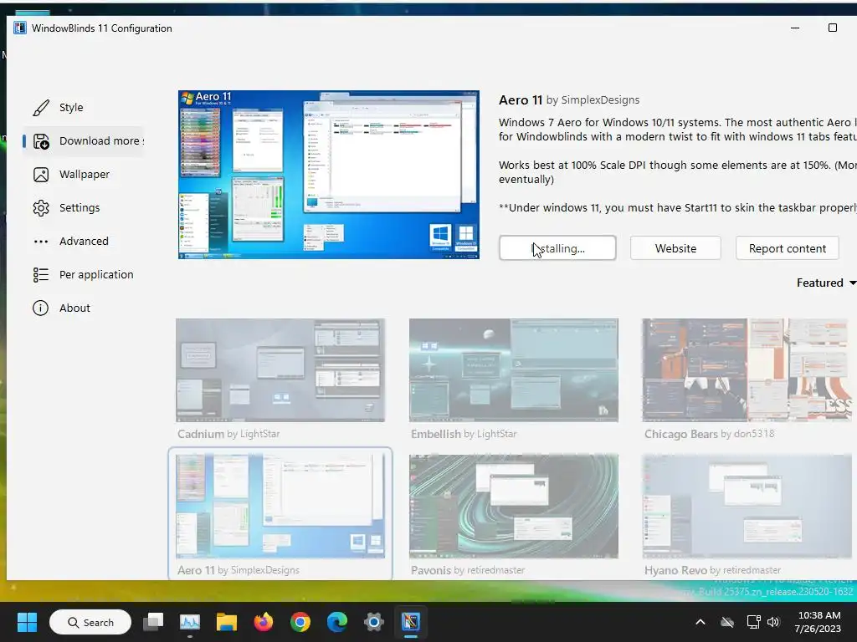Image resolution: width=857 pixels, height=642 pixels.
Task: Click the Wallpaper picture icon
Action: (x=41, y=175)
